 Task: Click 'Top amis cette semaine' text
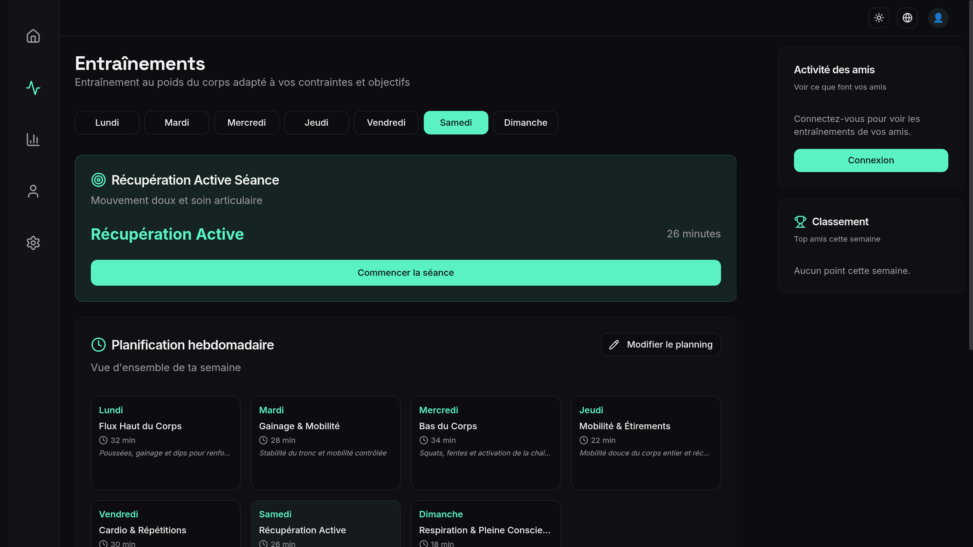point(837,239)
